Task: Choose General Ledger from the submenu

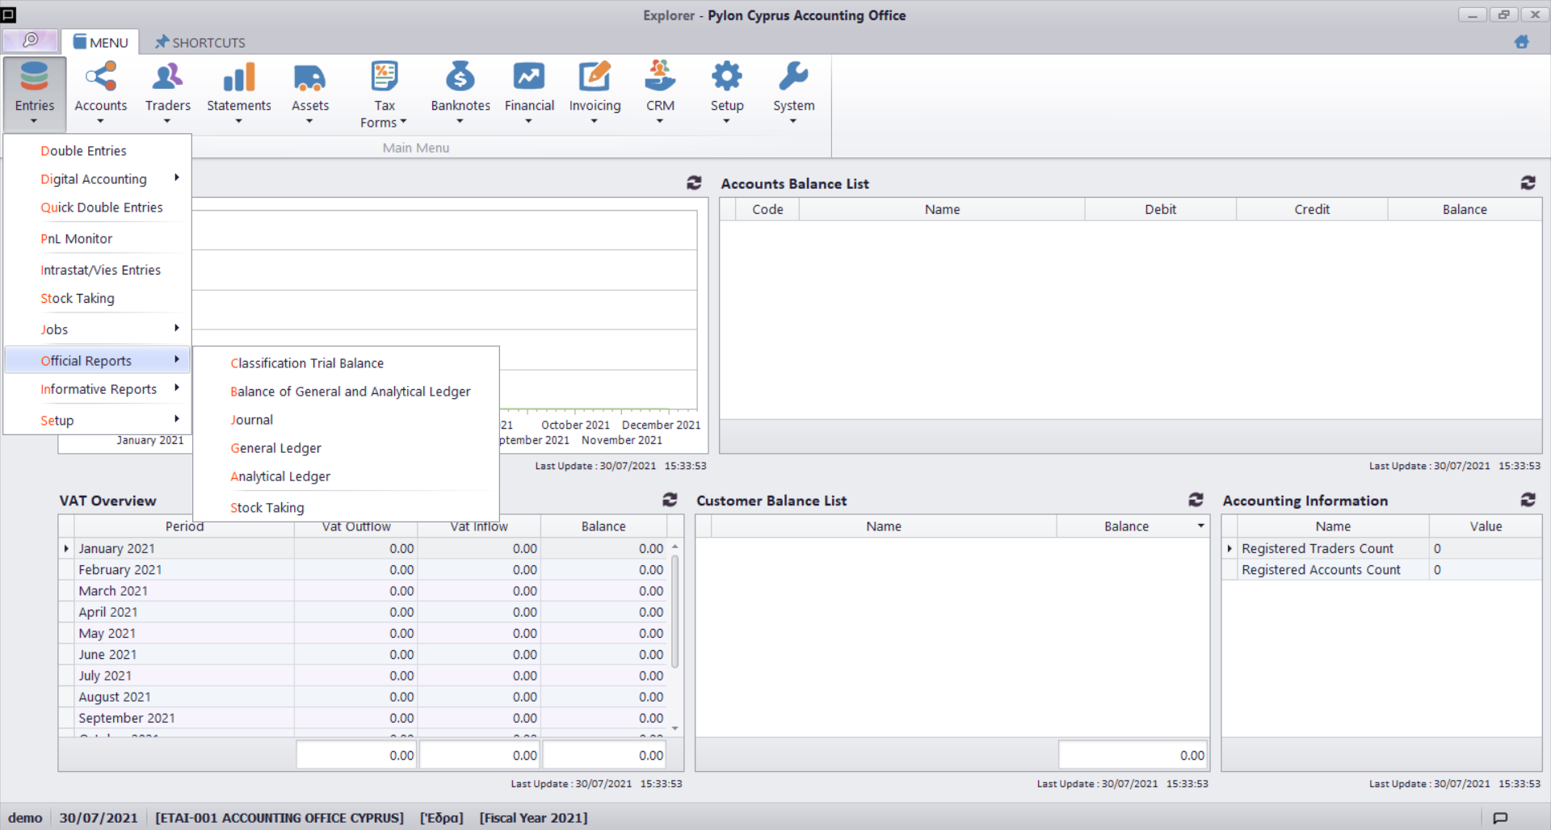Action: [275, 448]
